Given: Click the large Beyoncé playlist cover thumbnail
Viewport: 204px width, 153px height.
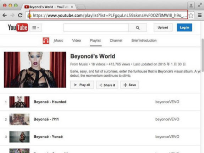Looking at the screenshot, I should (35, 70).
